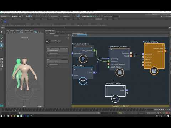171x128 pixels.
Task: Click the blue shelf icon under the toolbar
Action: pyautogui.click(x=5, y=21)
